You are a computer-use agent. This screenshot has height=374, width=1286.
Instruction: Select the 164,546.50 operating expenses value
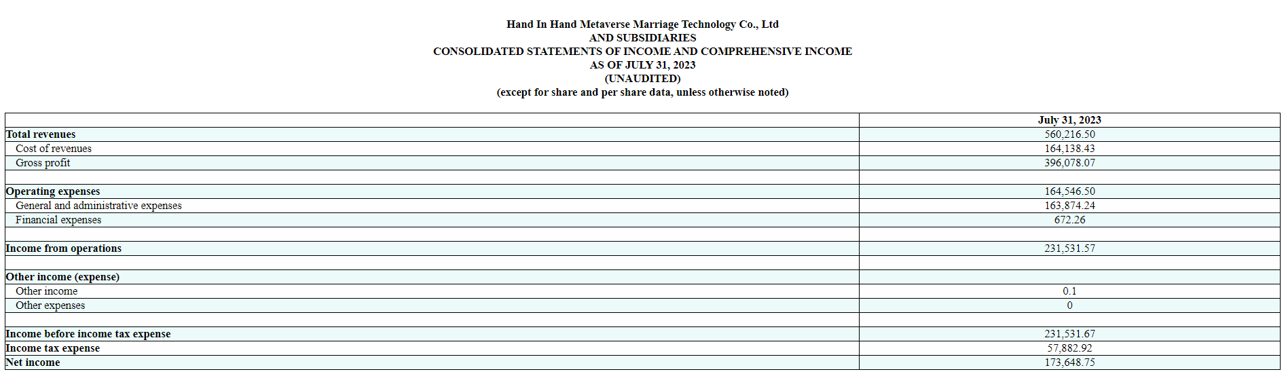tap(1069, 191)
